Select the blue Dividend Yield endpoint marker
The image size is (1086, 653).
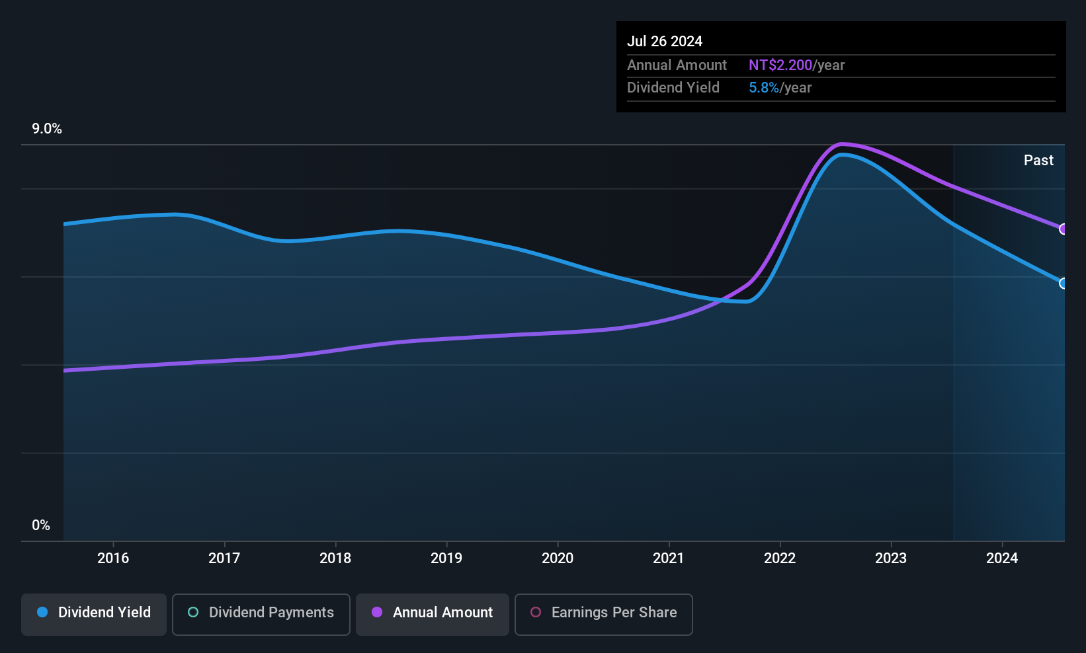click(x=1064, y=284)
